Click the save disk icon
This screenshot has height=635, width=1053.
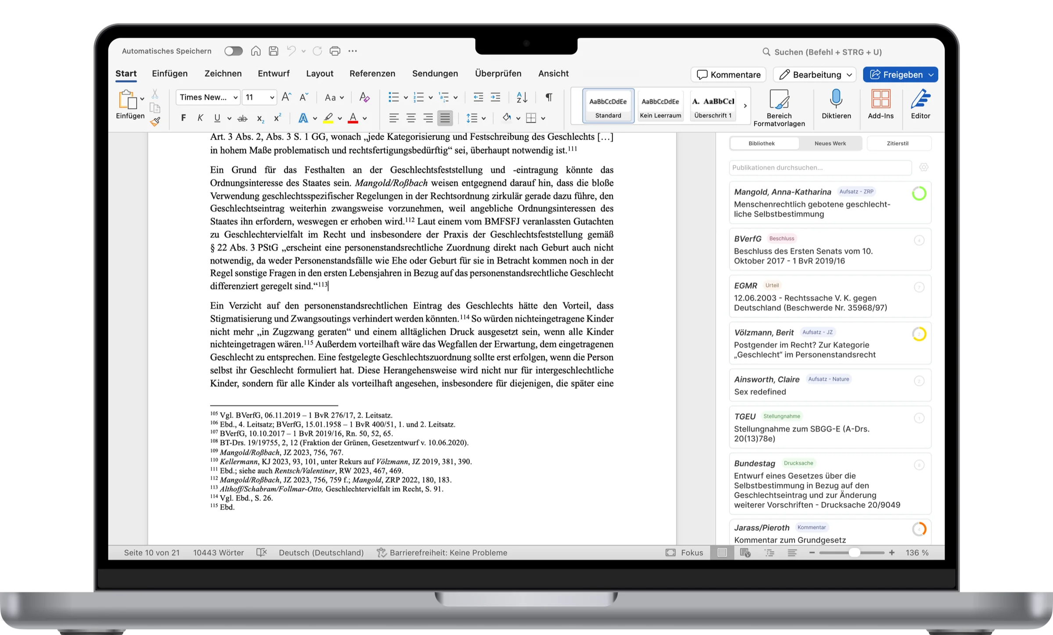pyautogui.click(x=273, y=51)
